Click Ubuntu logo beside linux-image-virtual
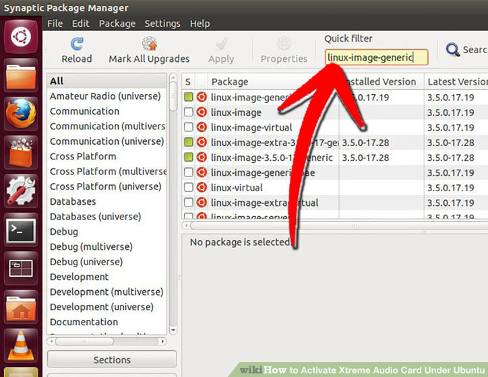 point(202,127)
